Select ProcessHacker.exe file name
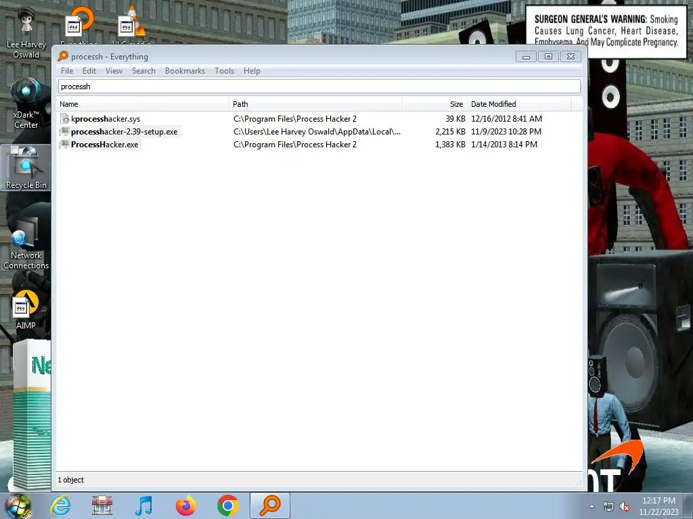This screenshot has height=519, width=693. (x=105, y=145)
